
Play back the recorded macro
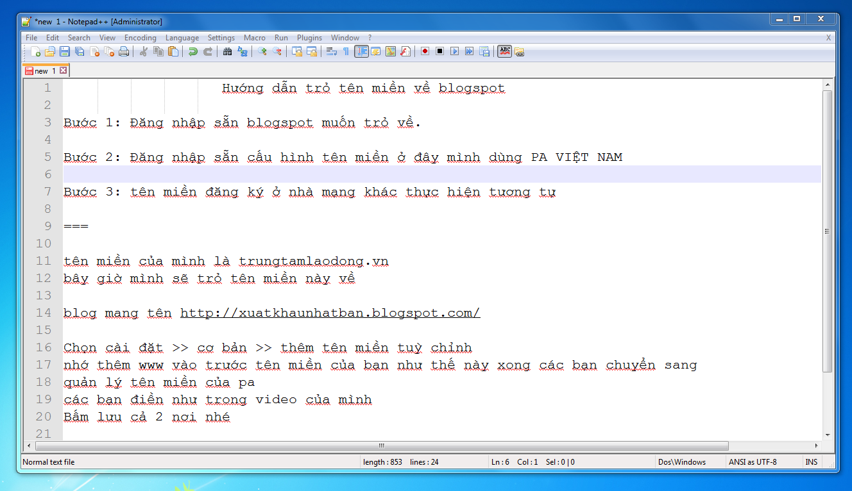click(455, 51)
